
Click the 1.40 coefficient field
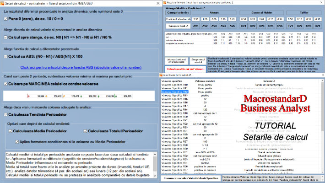tap(232, 19)
